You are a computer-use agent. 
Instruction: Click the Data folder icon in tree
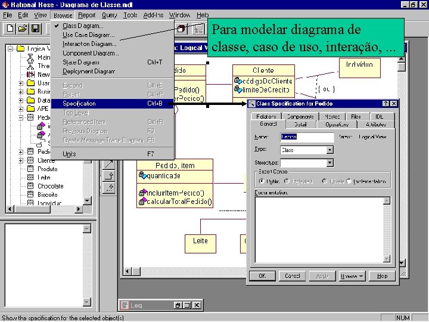click(x=30, y=100)
